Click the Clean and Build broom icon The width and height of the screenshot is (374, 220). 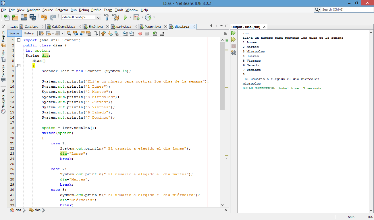(x=116, y=17)
